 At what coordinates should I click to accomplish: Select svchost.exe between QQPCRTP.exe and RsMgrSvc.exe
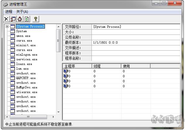26,83
